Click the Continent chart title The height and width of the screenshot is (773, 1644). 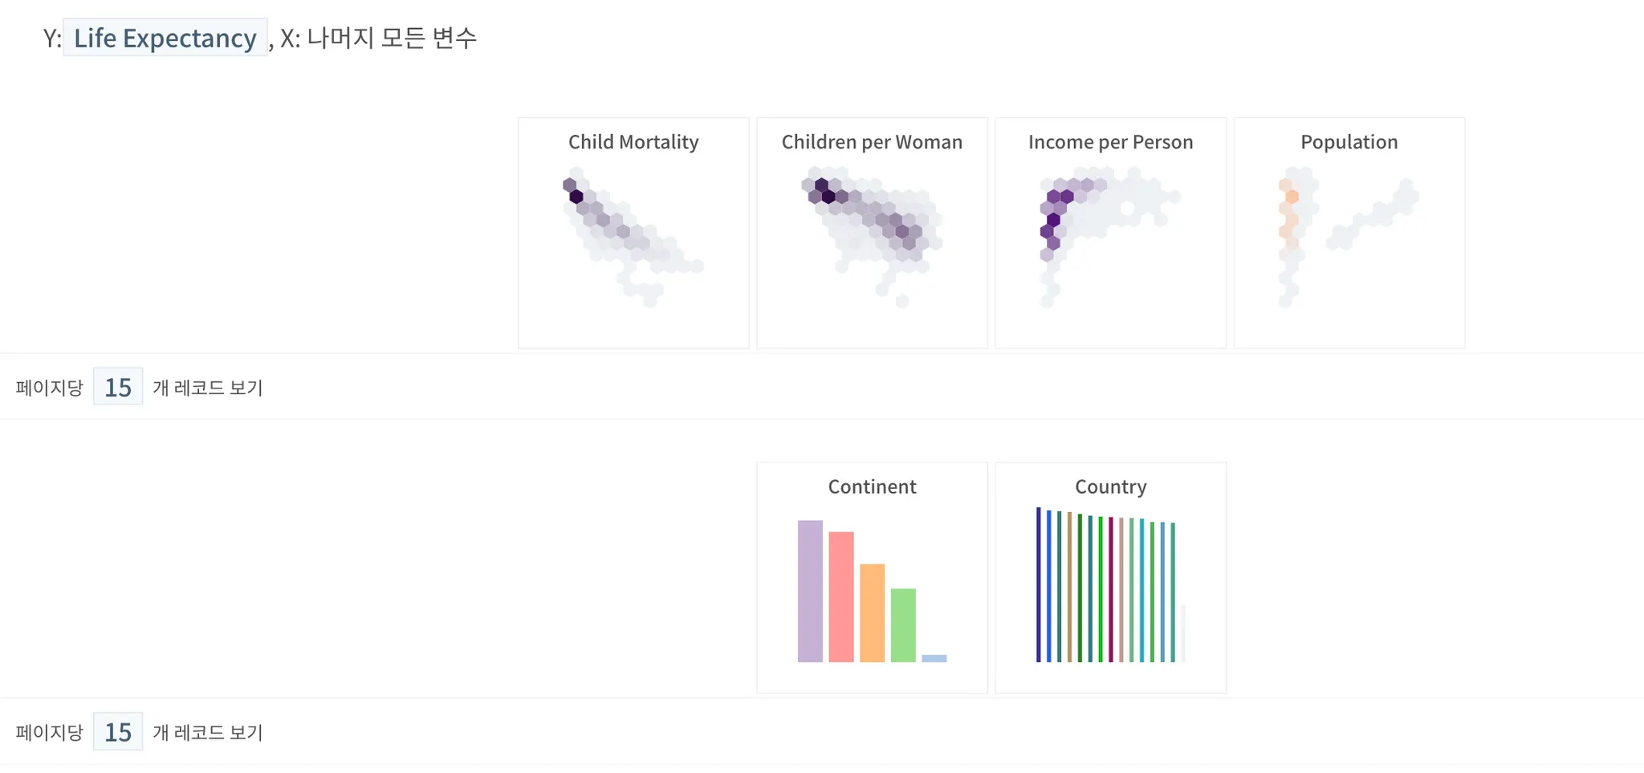click(872, 486)
